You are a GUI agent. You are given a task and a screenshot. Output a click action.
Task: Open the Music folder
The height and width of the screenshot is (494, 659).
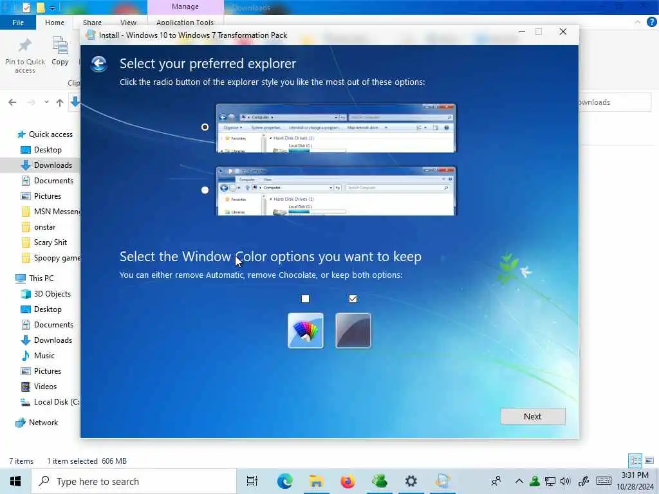(x=38, y=356)
